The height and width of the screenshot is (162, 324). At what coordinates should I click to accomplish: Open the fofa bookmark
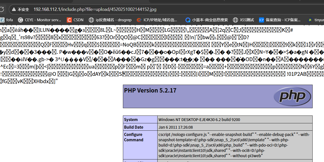6,20
